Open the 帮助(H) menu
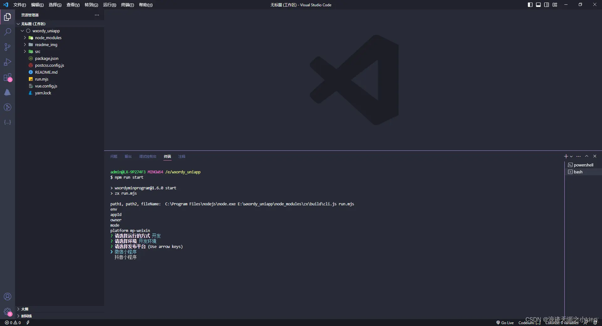This screenshot has width=602, height=326. (146, 5)
